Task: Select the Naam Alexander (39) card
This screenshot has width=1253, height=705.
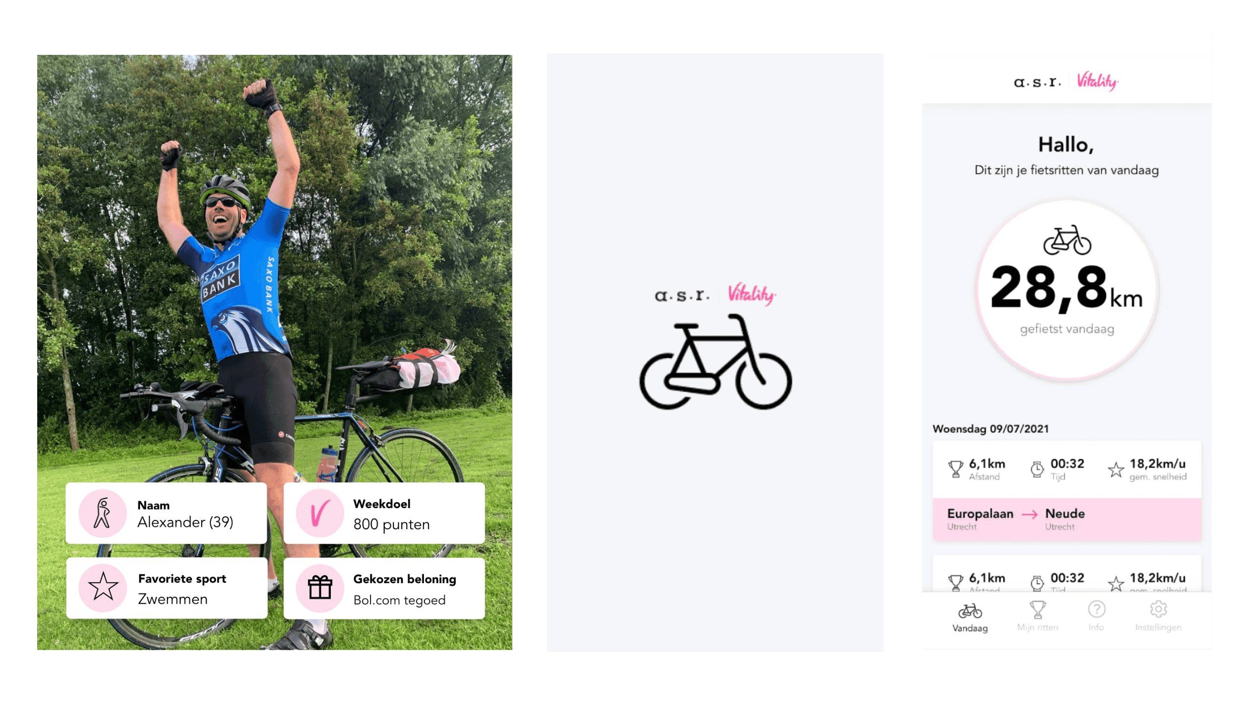Action: pos(166,513)
